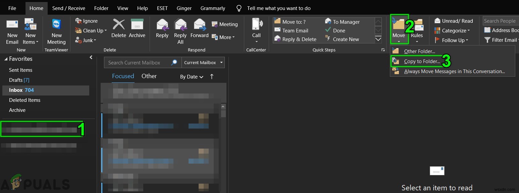Switch to the Send / Receive tab
Image resolution: width=519 pixels, height=193 pixels.
tap(68, 8)
